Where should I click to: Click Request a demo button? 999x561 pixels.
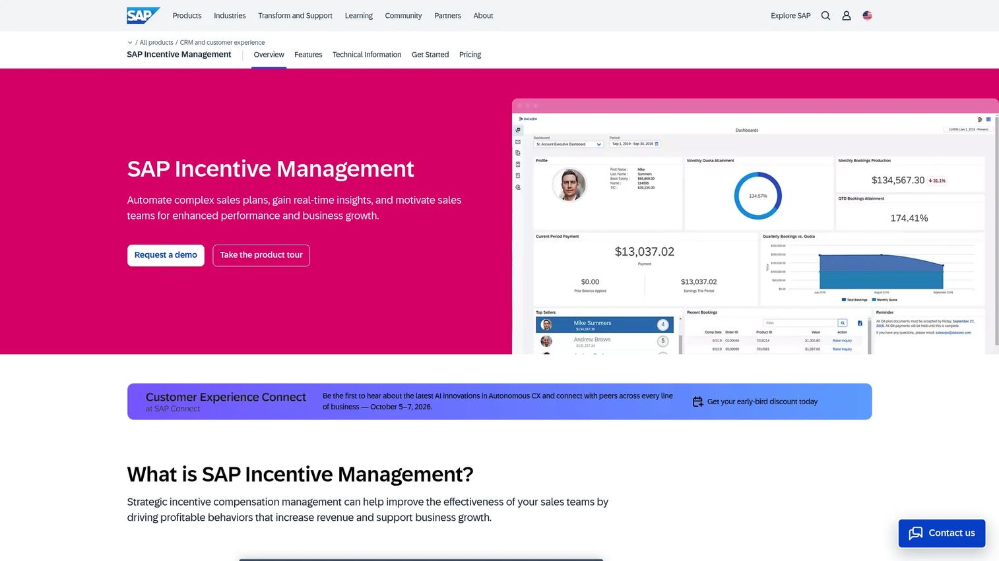point(166,255)
